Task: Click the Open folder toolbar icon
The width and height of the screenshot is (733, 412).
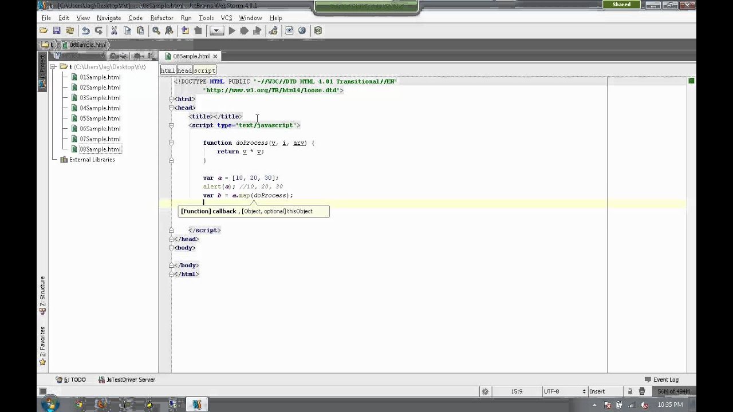Action: [44, 31]
